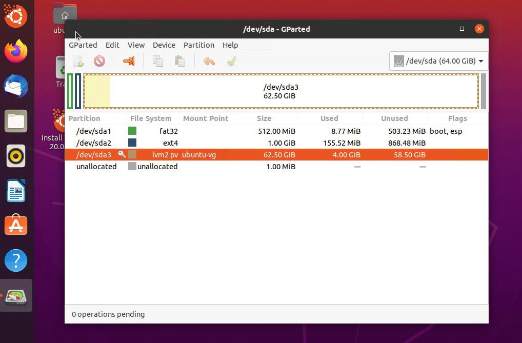
Task: Select the /dev/sda2 partition row
Action: point(276,143)
